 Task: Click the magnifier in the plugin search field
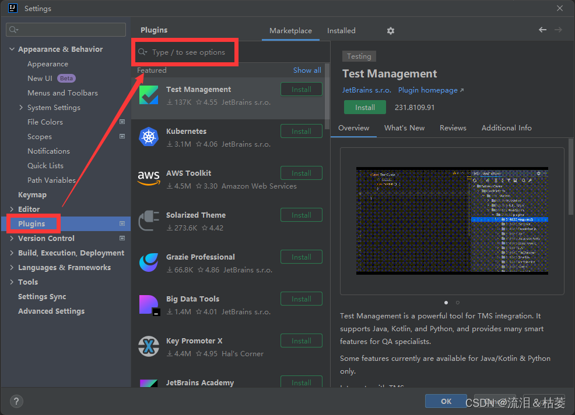tap(143, 52)
